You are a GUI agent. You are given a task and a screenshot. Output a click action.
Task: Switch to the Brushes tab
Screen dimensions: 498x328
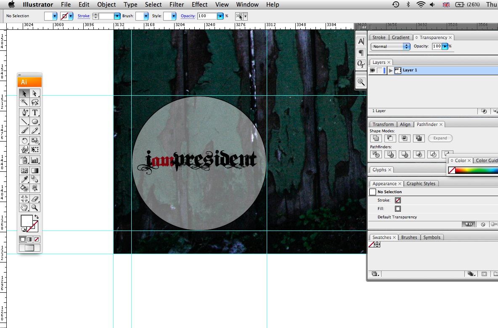coord(409,237)
